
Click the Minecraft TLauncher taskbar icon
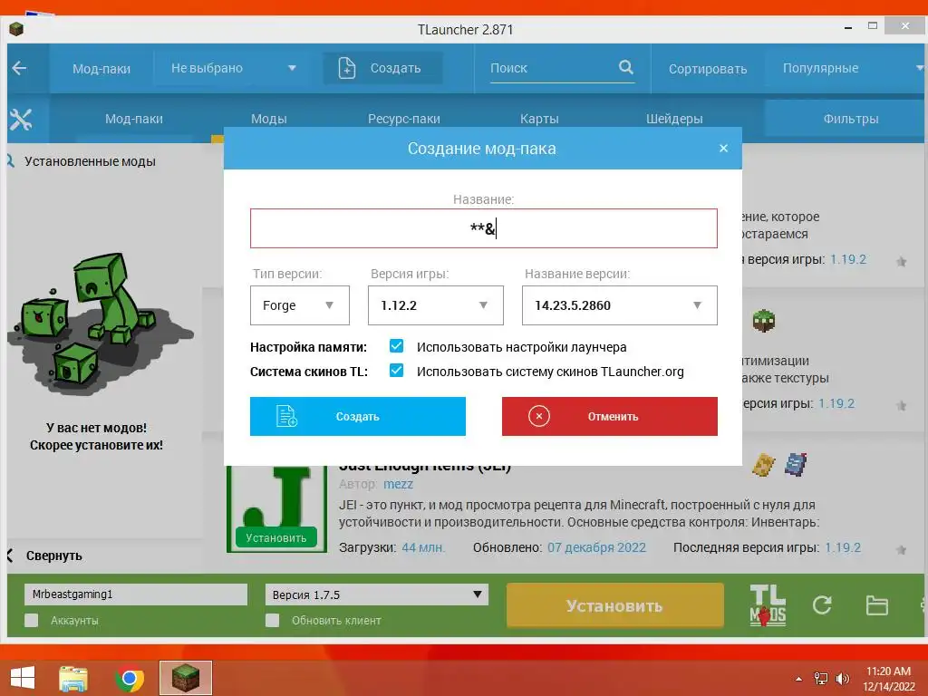pos(186,678)
